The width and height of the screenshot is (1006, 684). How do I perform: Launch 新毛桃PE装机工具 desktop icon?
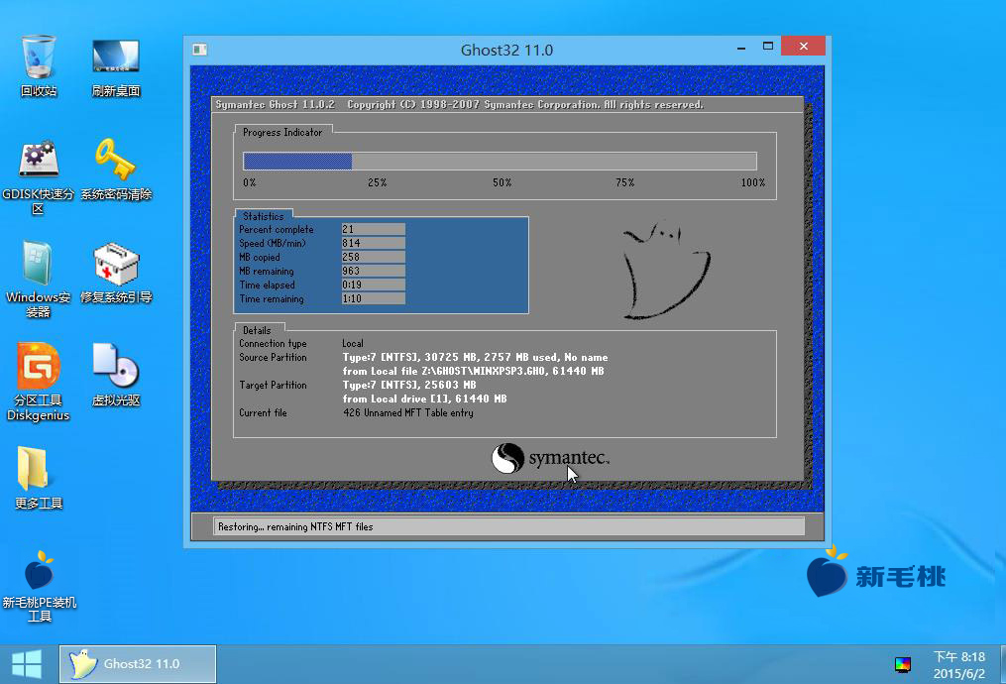point(39,587)
